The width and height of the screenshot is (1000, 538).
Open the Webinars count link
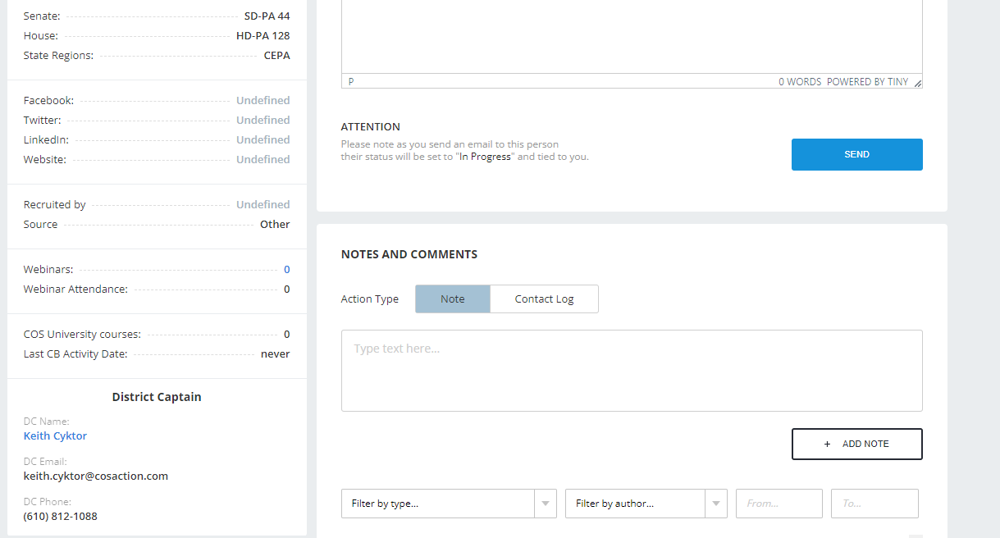pyautogui.click(x=286, y=270)
